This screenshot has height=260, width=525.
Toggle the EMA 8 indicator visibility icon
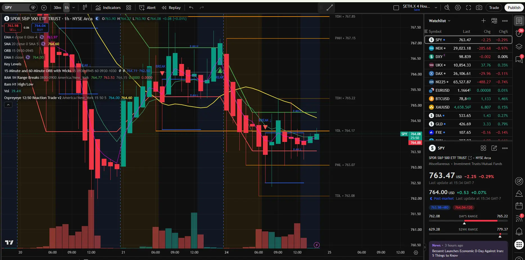click(x=28, y=57)
